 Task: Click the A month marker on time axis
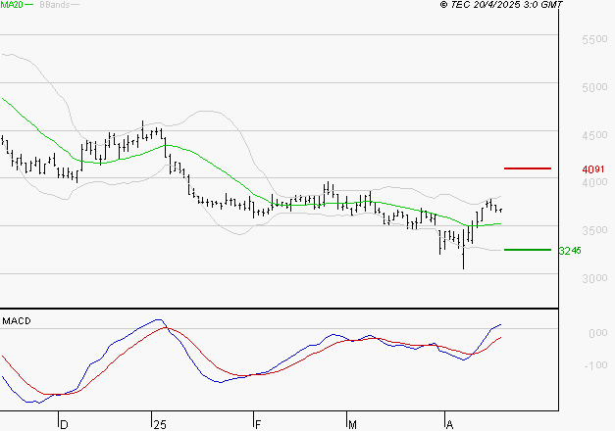click(449, 424)
